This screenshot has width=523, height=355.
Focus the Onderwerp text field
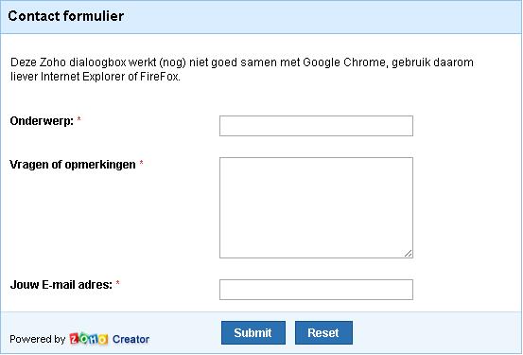[x=316, y=126]
